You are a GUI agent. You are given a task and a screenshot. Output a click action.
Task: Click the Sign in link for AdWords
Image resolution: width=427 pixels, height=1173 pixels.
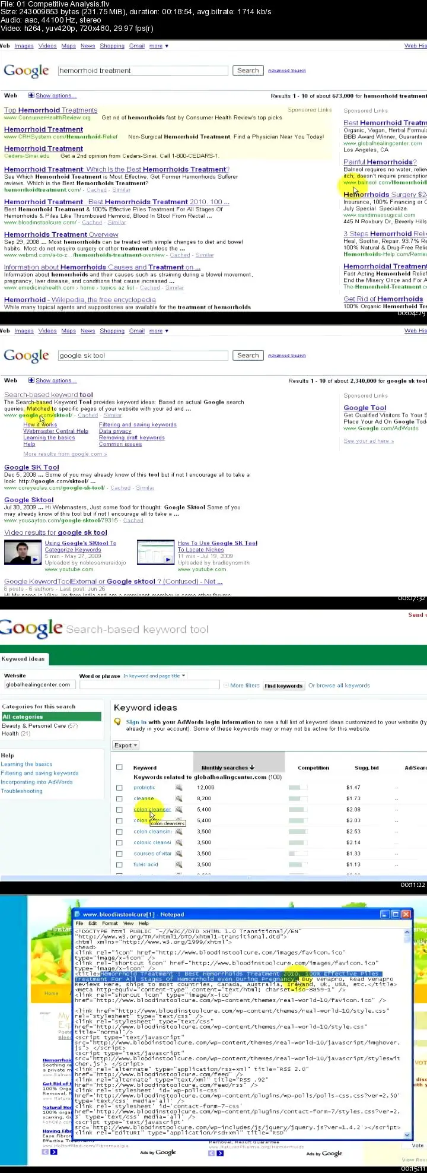tap(136, 722)
